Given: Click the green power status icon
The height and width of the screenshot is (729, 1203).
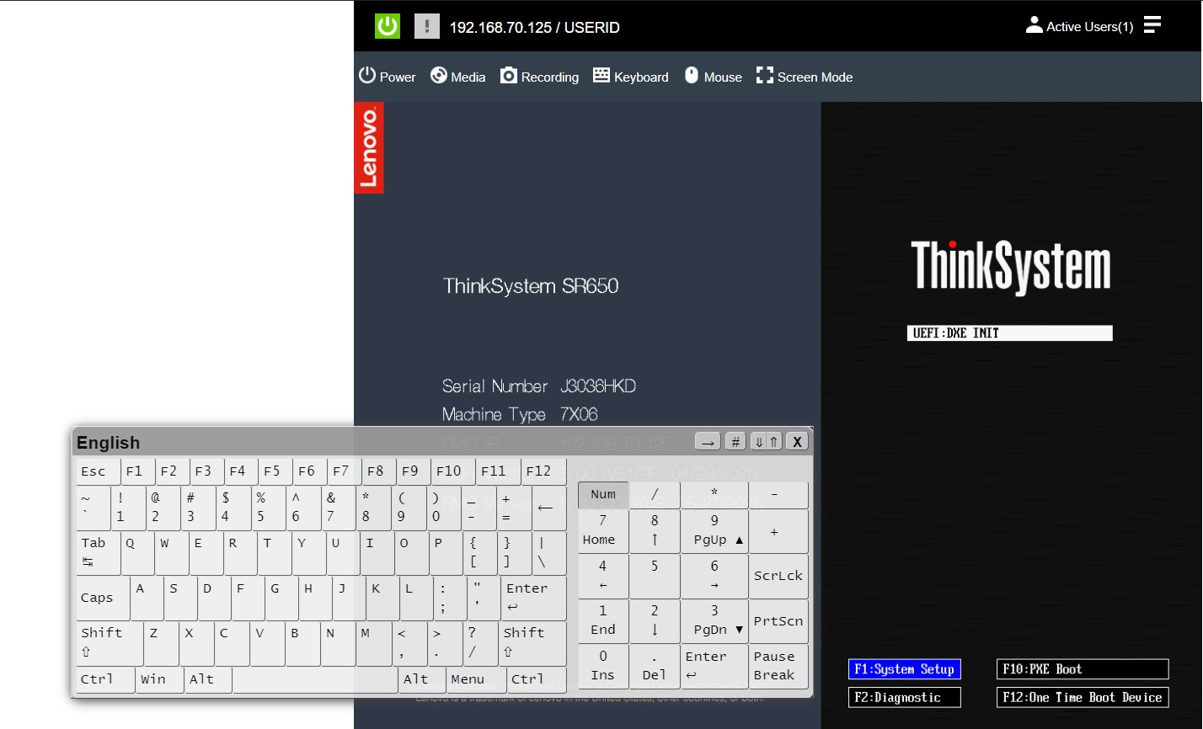Looking at the screenshot, I should 388,26.
